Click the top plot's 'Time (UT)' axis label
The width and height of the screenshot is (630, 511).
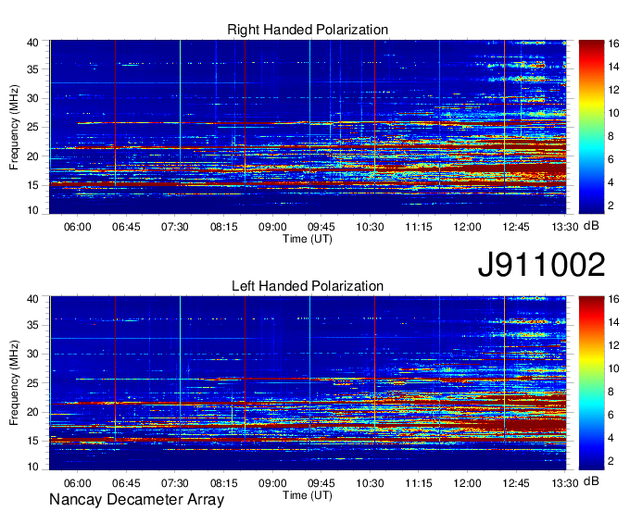308,239
